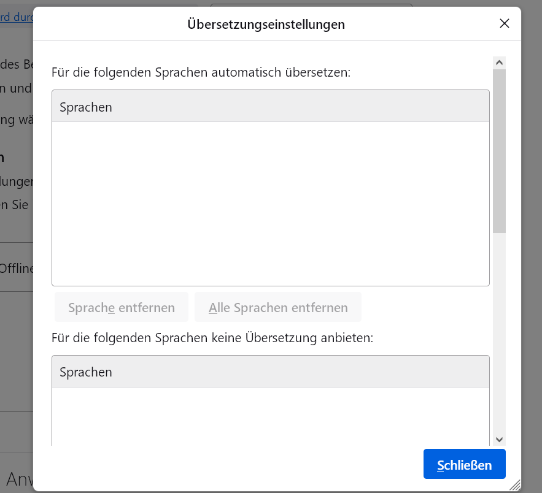This screenshot has width=542, height=493.
Task: Click inside the empty automatic translation languages list
Action: [x=270, y=202]
